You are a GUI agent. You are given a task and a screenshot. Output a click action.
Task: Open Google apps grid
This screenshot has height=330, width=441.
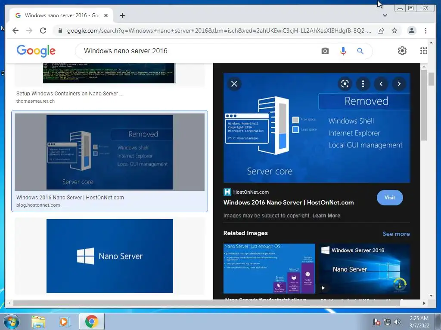point(424,51)
